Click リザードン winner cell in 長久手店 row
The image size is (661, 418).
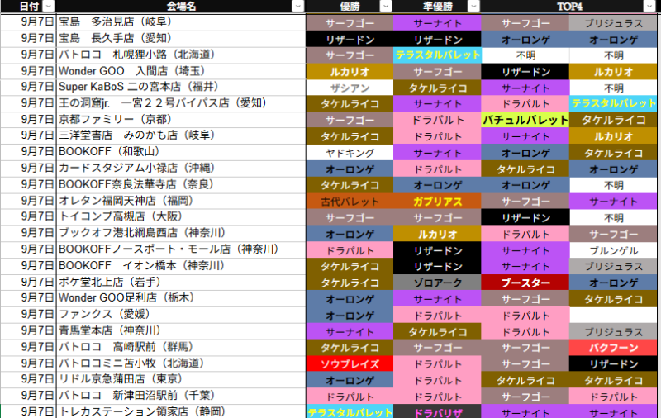point(350,39)
